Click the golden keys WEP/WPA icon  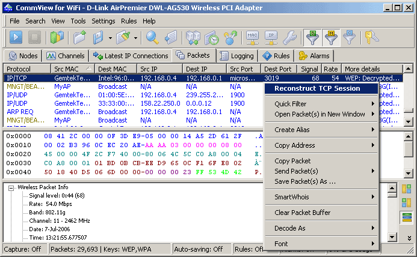371,37
